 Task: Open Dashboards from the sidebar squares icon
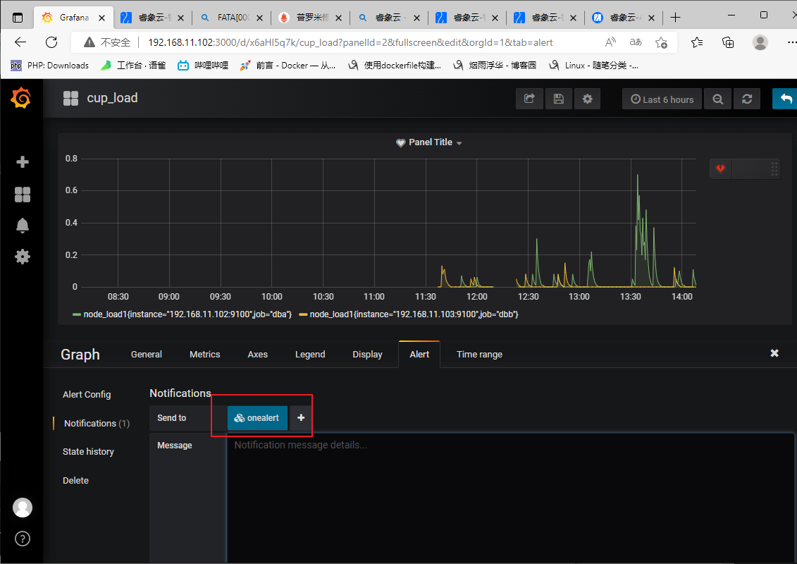tap(23, 195)
